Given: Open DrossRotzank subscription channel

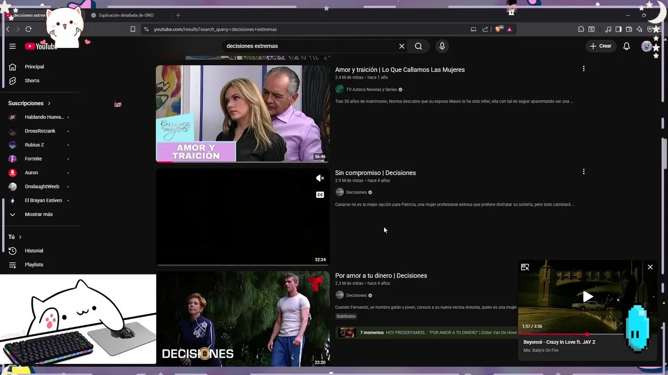Looking at the screenshot, I should [40, 131].
